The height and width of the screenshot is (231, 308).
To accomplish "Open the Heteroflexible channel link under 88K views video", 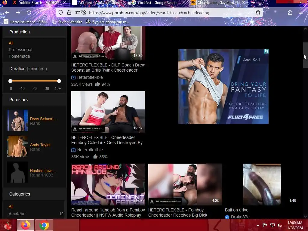I will coord(90,150).
